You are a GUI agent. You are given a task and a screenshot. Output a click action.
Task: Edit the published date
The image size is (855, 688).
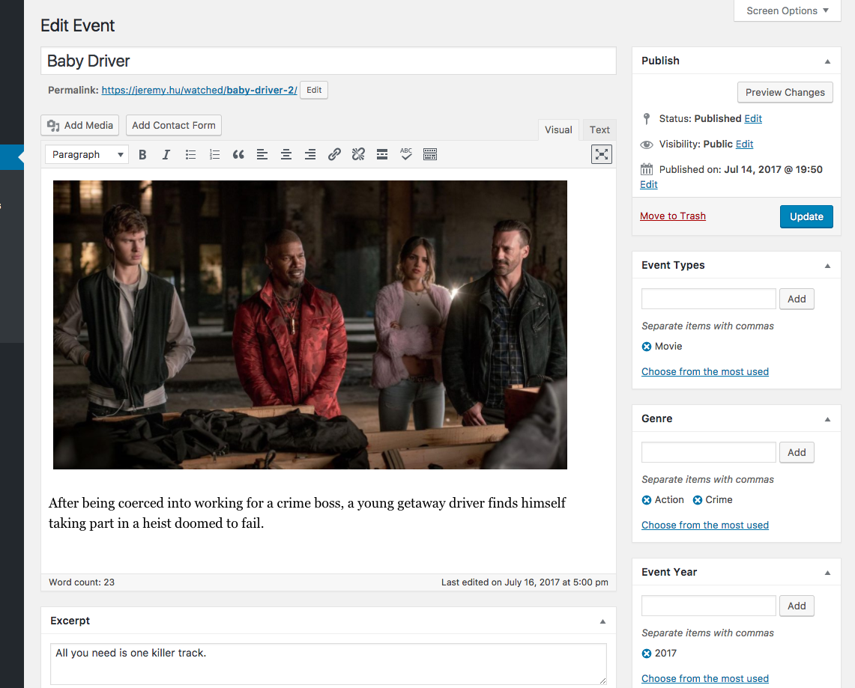tap(649, 185)
